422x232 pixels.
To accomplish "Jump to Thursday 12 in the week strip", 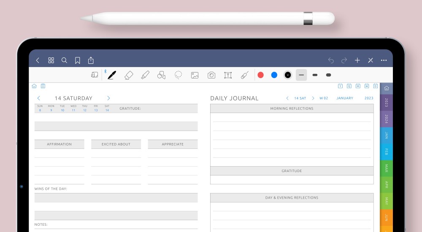I will pos(85,108).
